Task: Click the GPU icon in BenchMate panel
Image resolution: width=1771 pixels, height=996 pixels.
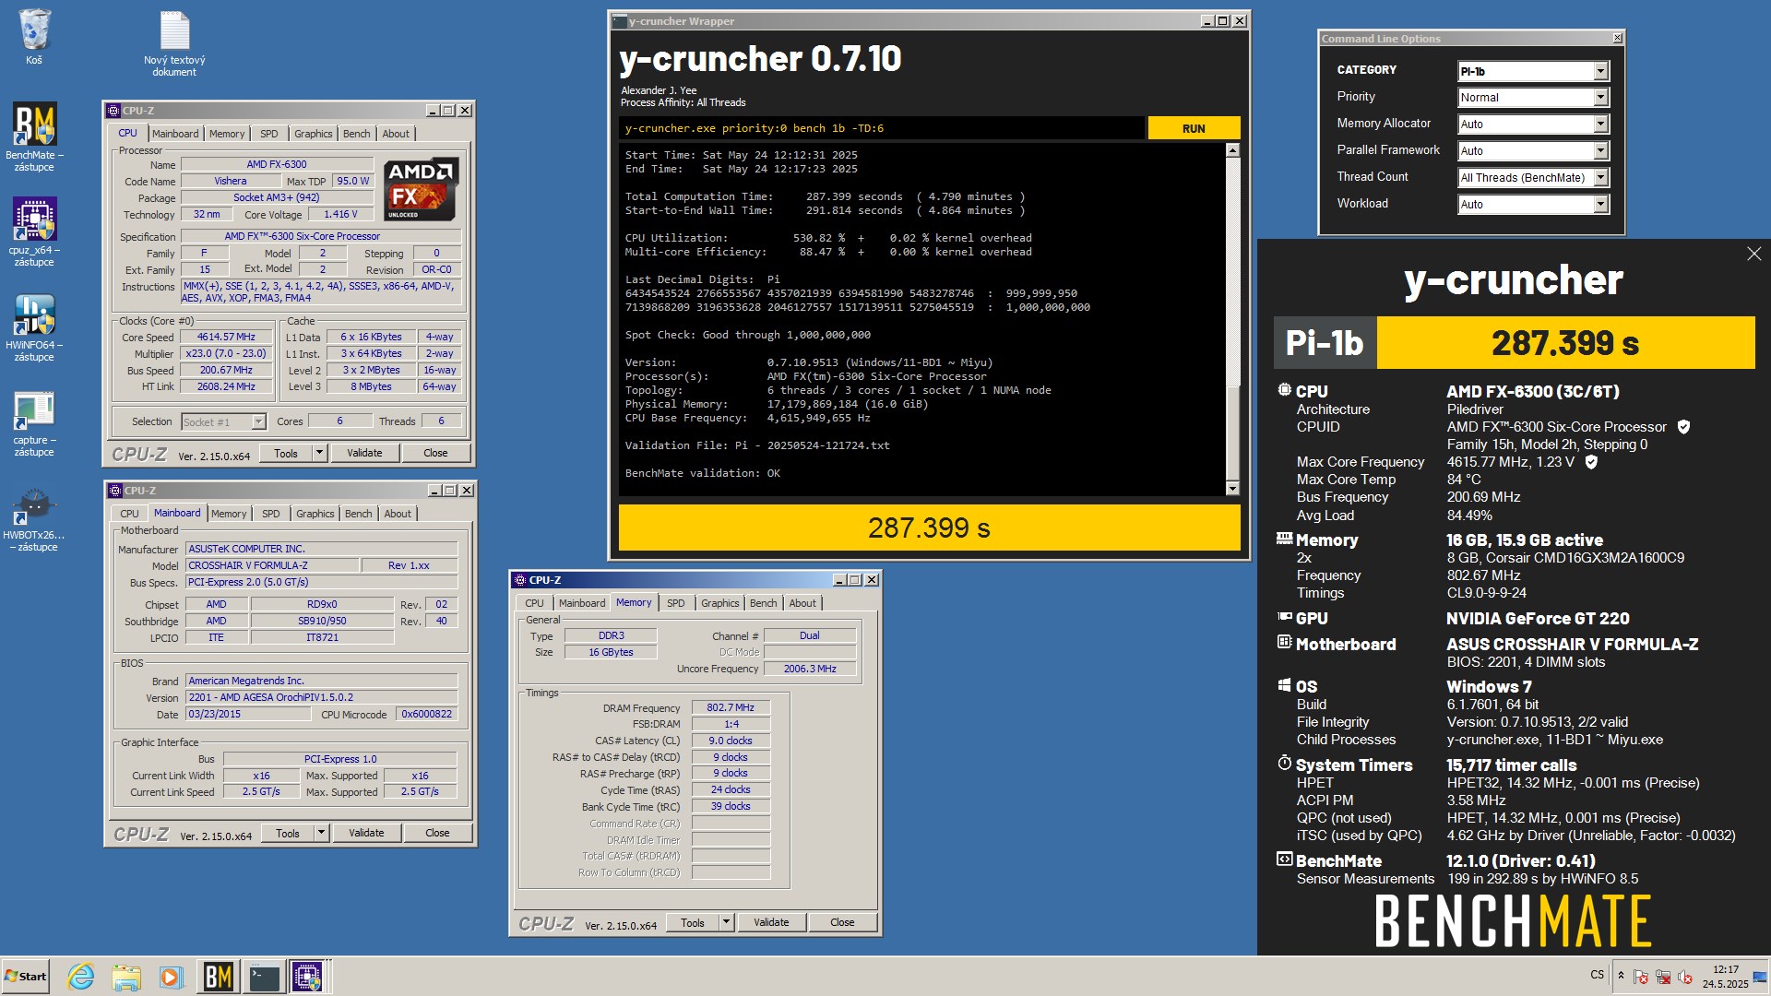Action: click(x=1284, y=617)
